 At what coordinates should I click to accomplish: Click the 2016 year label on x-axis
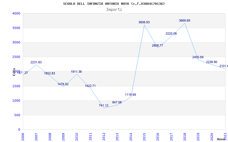(x=158, y=137)
